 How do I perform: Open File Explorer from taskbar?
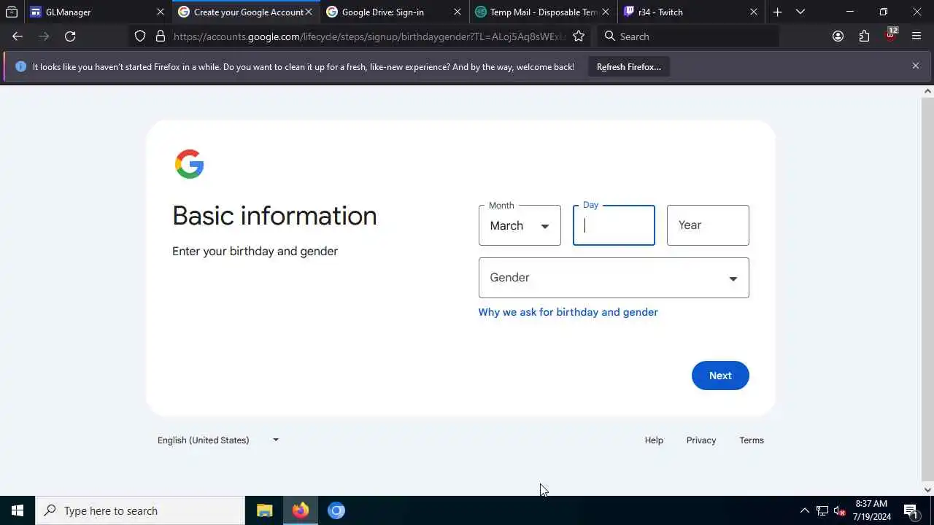265,510
